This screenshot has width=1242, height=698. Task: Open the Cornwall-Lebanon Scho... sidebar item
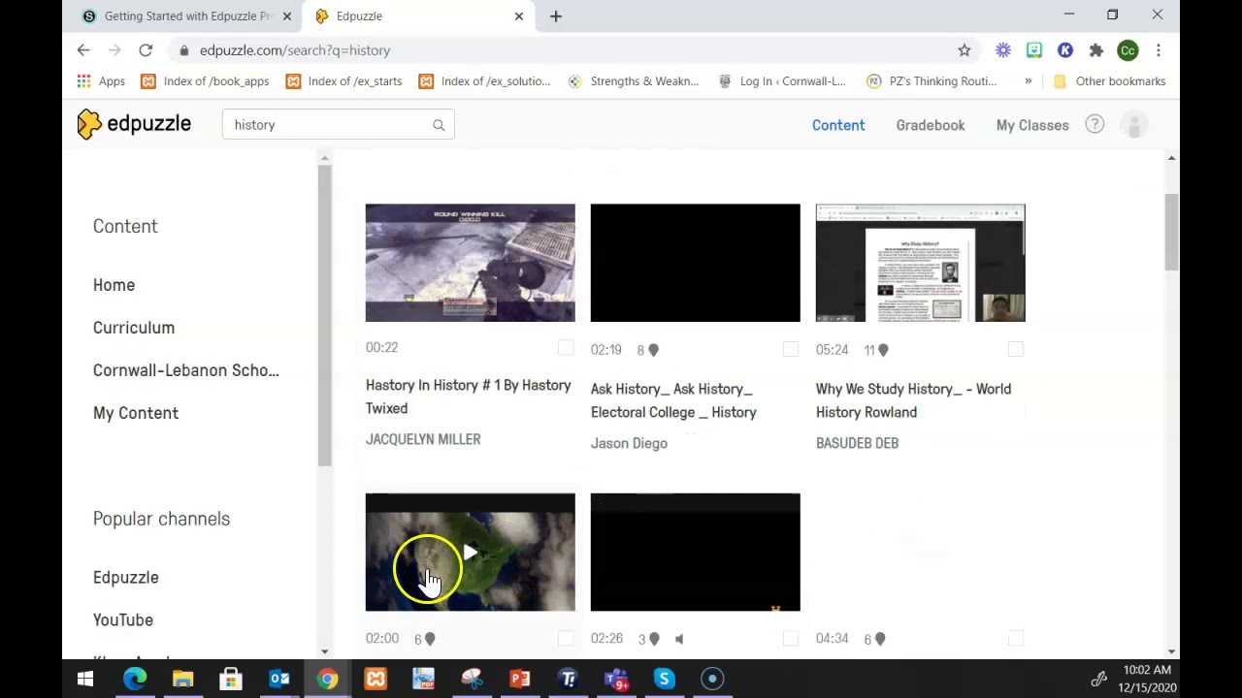pos(186,370)
